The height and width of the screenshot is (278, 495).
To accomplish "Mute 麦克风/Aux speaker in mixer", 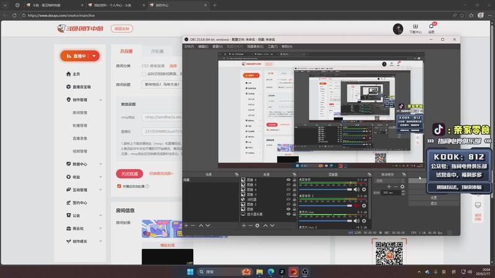I will click(x=356, y=221).
